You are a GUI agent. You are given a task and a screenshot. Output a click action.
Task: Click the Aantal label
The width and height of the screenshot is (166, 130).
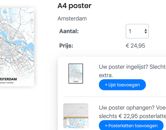pos(69,31)
